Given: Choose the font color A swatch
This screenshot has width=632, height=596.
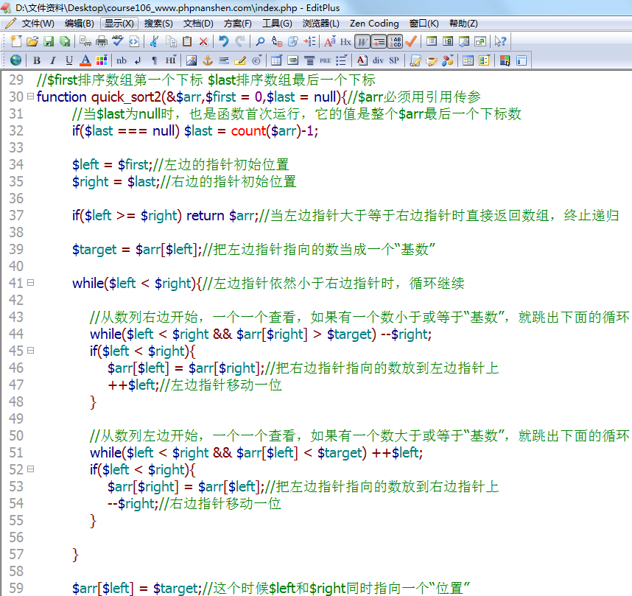Looking at the screenshot, I should coord(85,60).
